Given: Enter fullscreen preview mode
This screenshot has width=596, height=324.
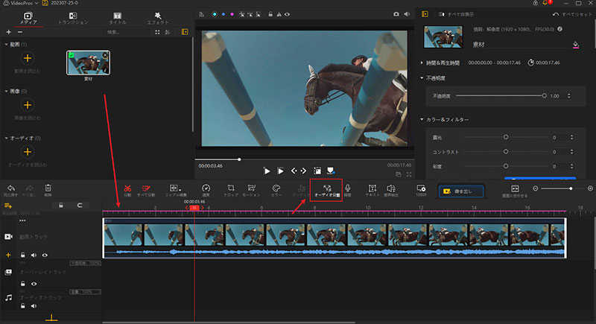Looking at the screenshot, I should point(409,174).
